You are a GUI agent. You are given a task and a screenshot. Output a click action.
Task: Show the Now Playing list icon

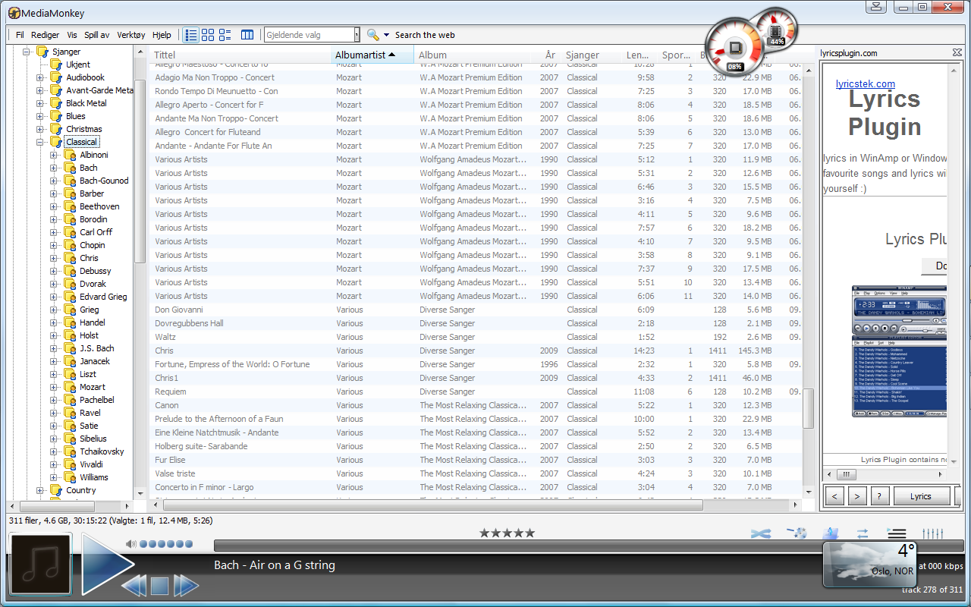[x=897, y=534]
